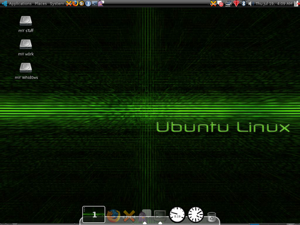Click the system load gauge showing 0.19

pyautogui.click(x=177, y=214)
